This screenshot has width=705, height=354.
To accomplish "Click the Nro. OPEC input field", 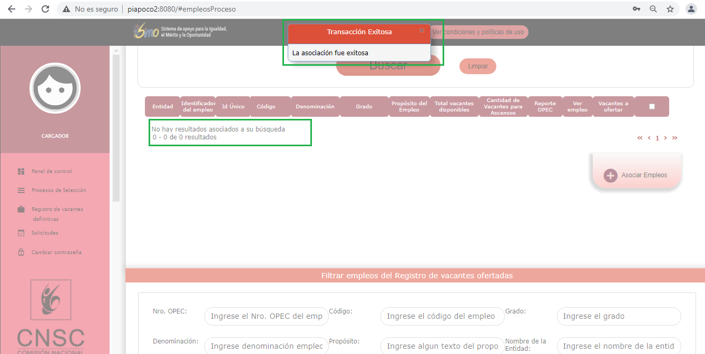I will point(266,316).
